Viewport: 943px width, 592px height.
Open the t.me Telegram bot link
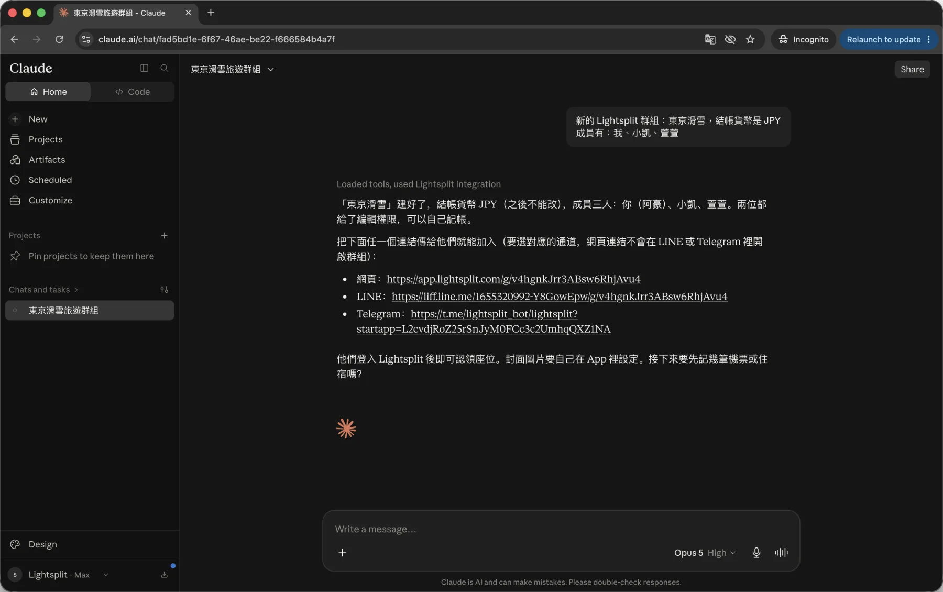coord(483,321)
